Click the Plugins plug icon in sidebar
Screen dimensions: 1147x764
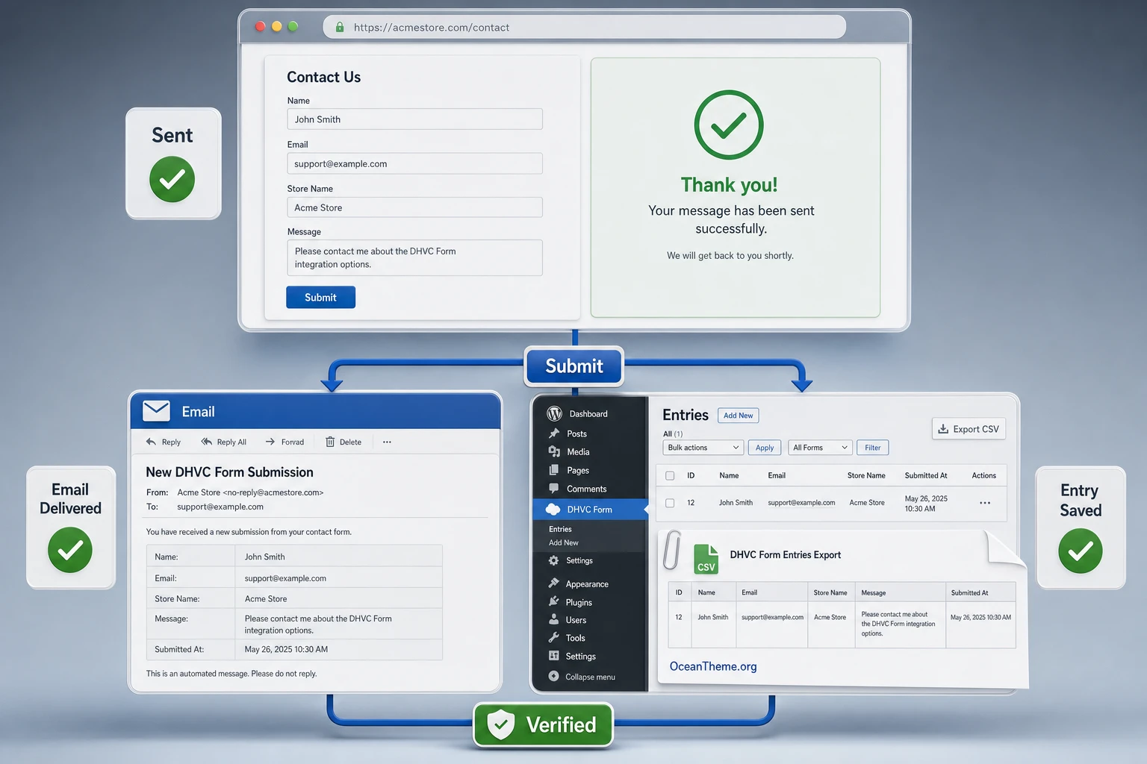pyautogui.click(x=554, y=601)
